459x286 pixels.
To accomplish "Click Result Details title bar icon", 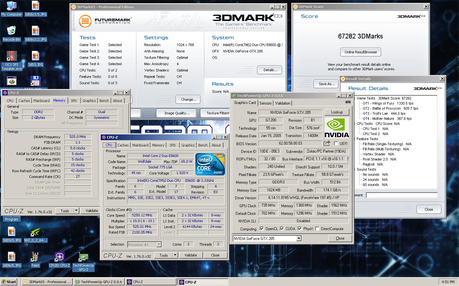I will 343,78.
